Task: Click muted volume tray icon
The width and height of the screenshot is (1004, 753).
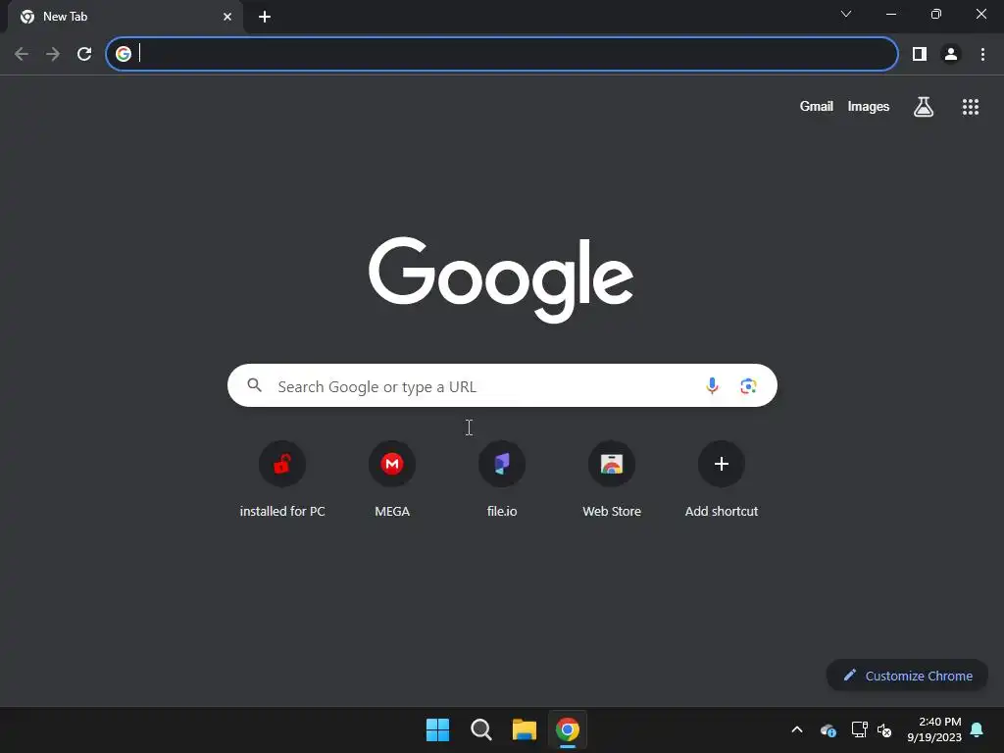Action: (884, 729)
